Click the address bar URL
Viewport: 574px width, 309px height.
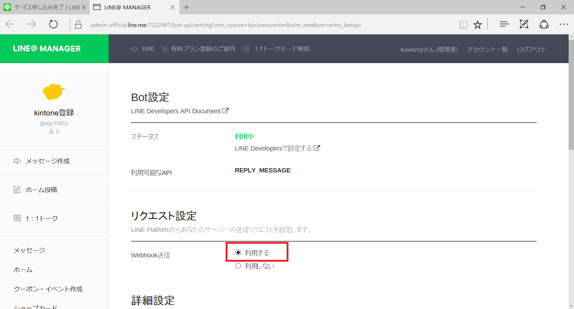pos(226,25)
